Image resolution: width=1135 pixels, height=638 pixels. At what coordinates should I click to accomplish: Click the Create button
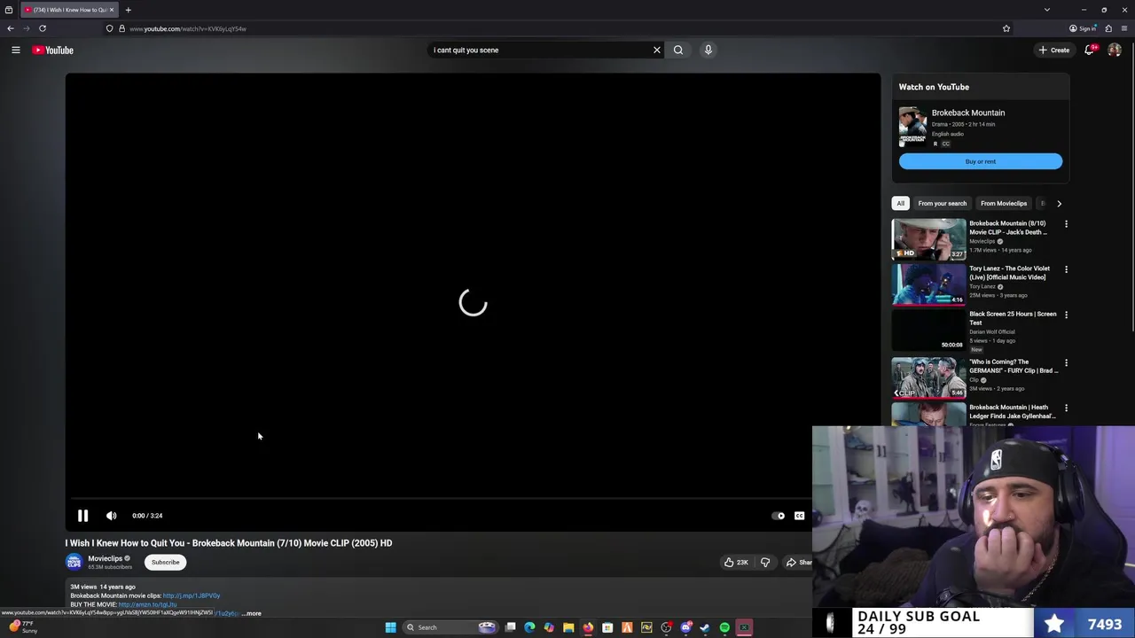1054,51
